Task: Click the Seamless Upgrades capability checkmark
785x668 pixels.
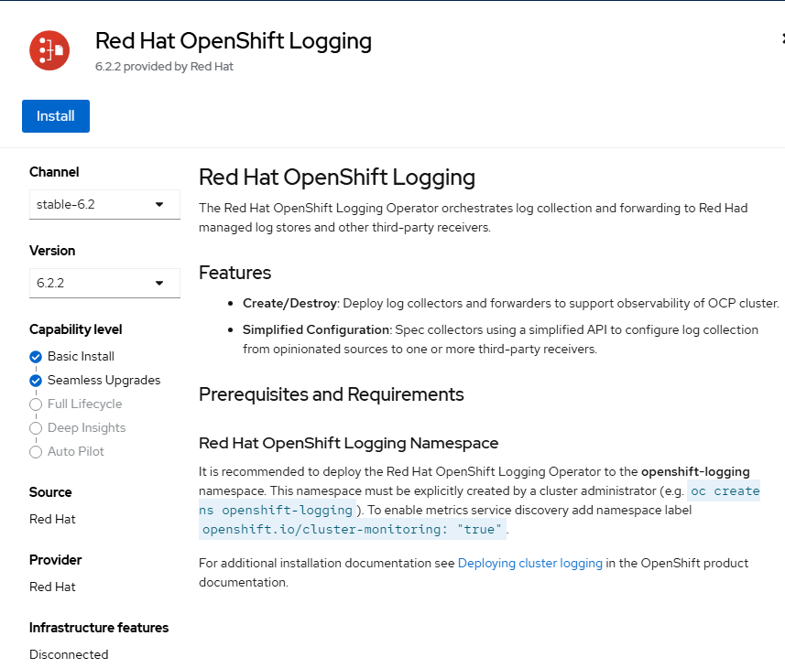Action: click(x=36, y=381)
